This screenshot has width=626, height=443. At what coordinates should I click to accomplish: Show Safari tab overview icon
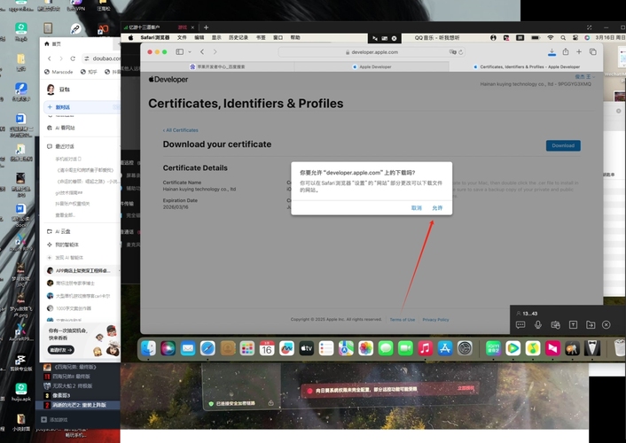593,52
